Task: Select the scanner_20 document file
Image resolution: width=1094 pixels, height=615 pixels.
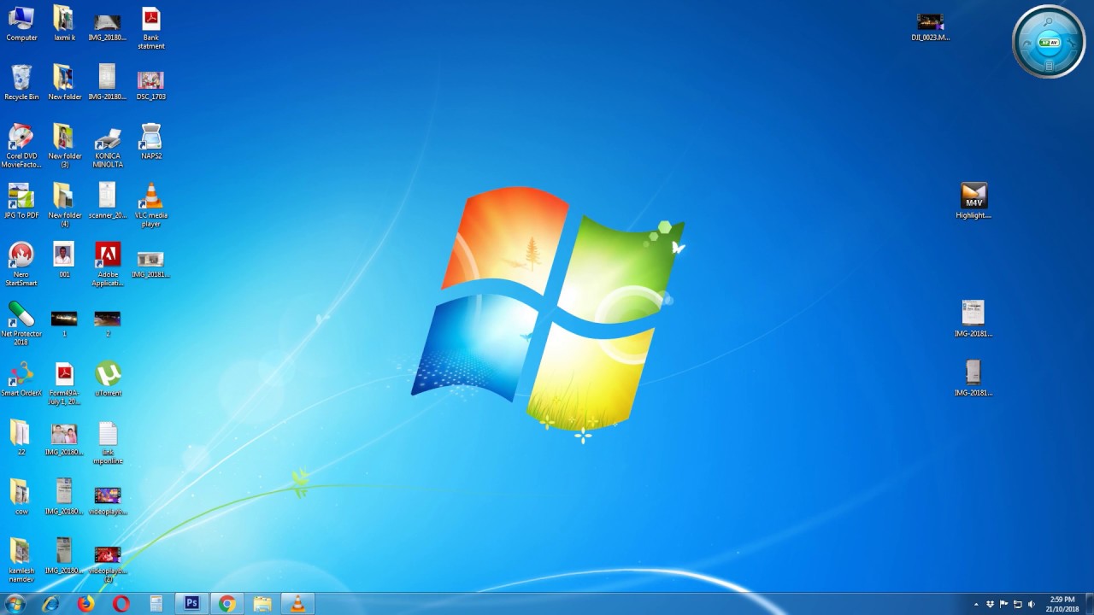Action: coord(108,201)
